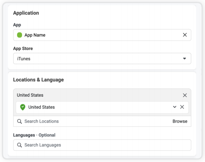Open the App Store iTunes dropdown
The image size is (205, 162).
coord(102,59)
